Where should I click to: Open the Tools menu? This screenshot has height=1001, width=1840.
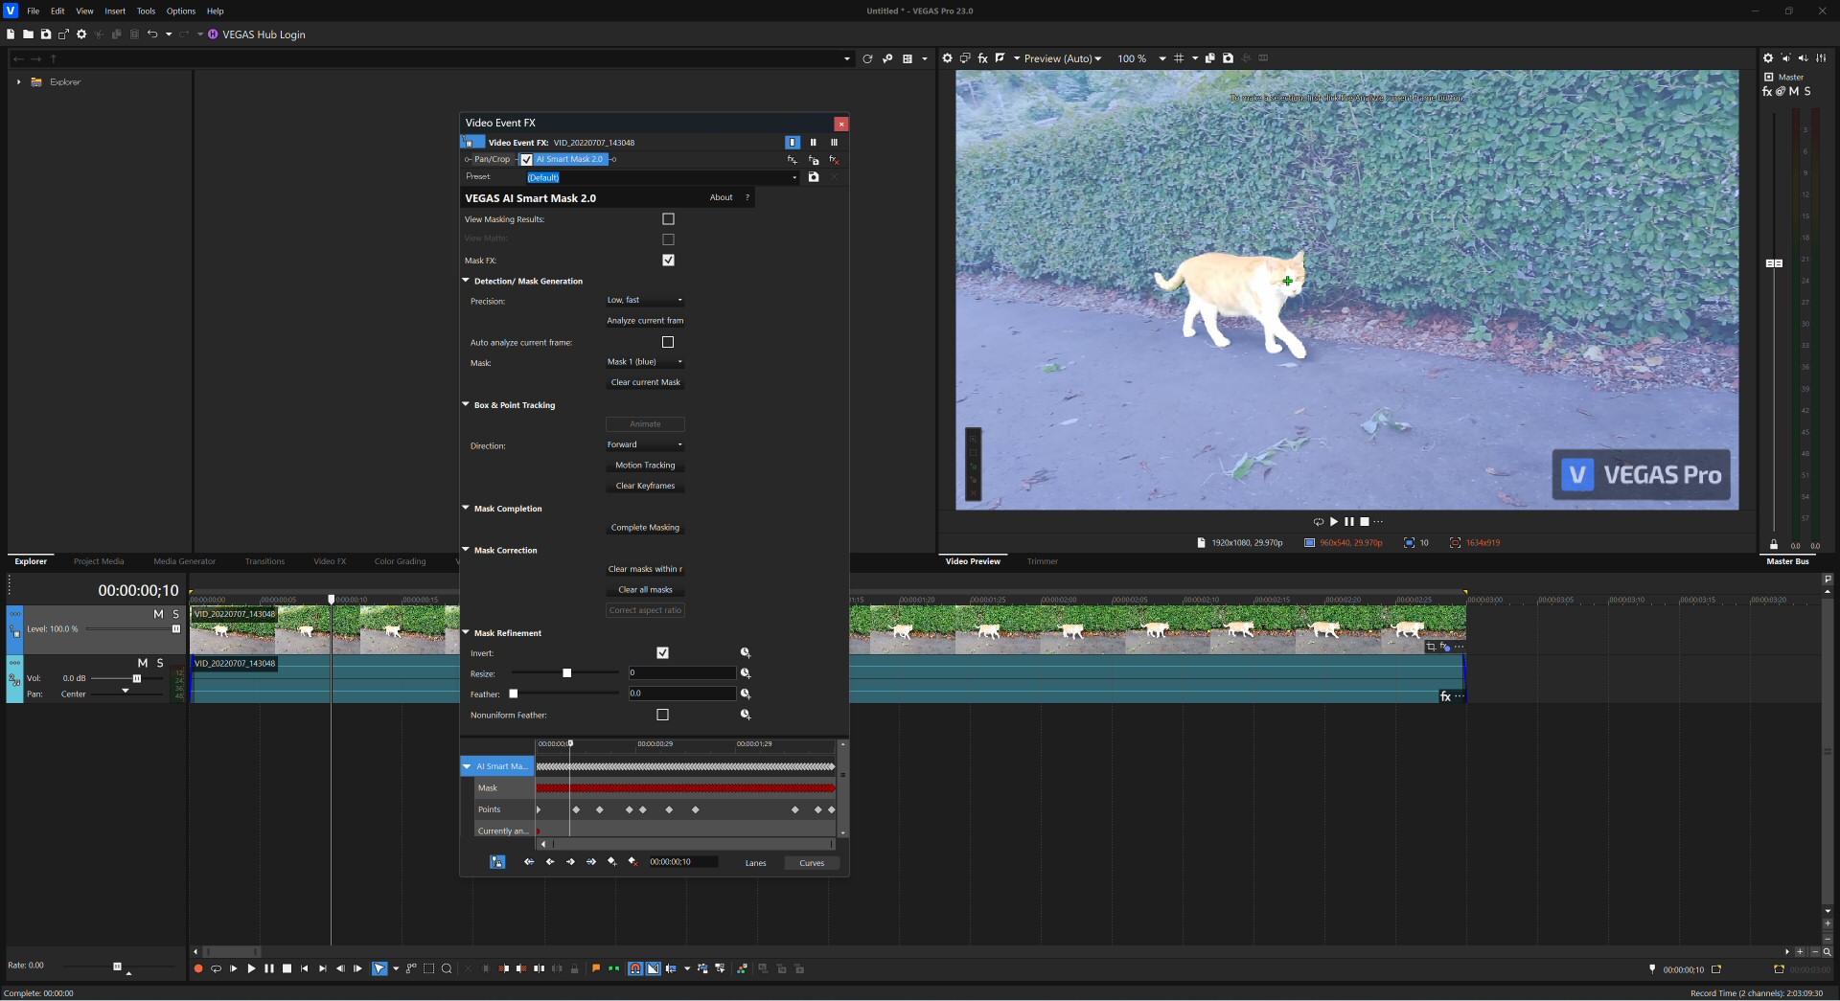coord(146,11)
